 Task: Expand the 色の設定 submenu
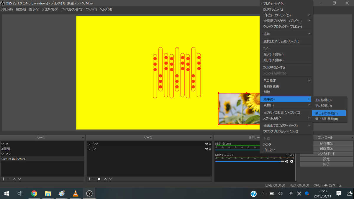point(286,80)
